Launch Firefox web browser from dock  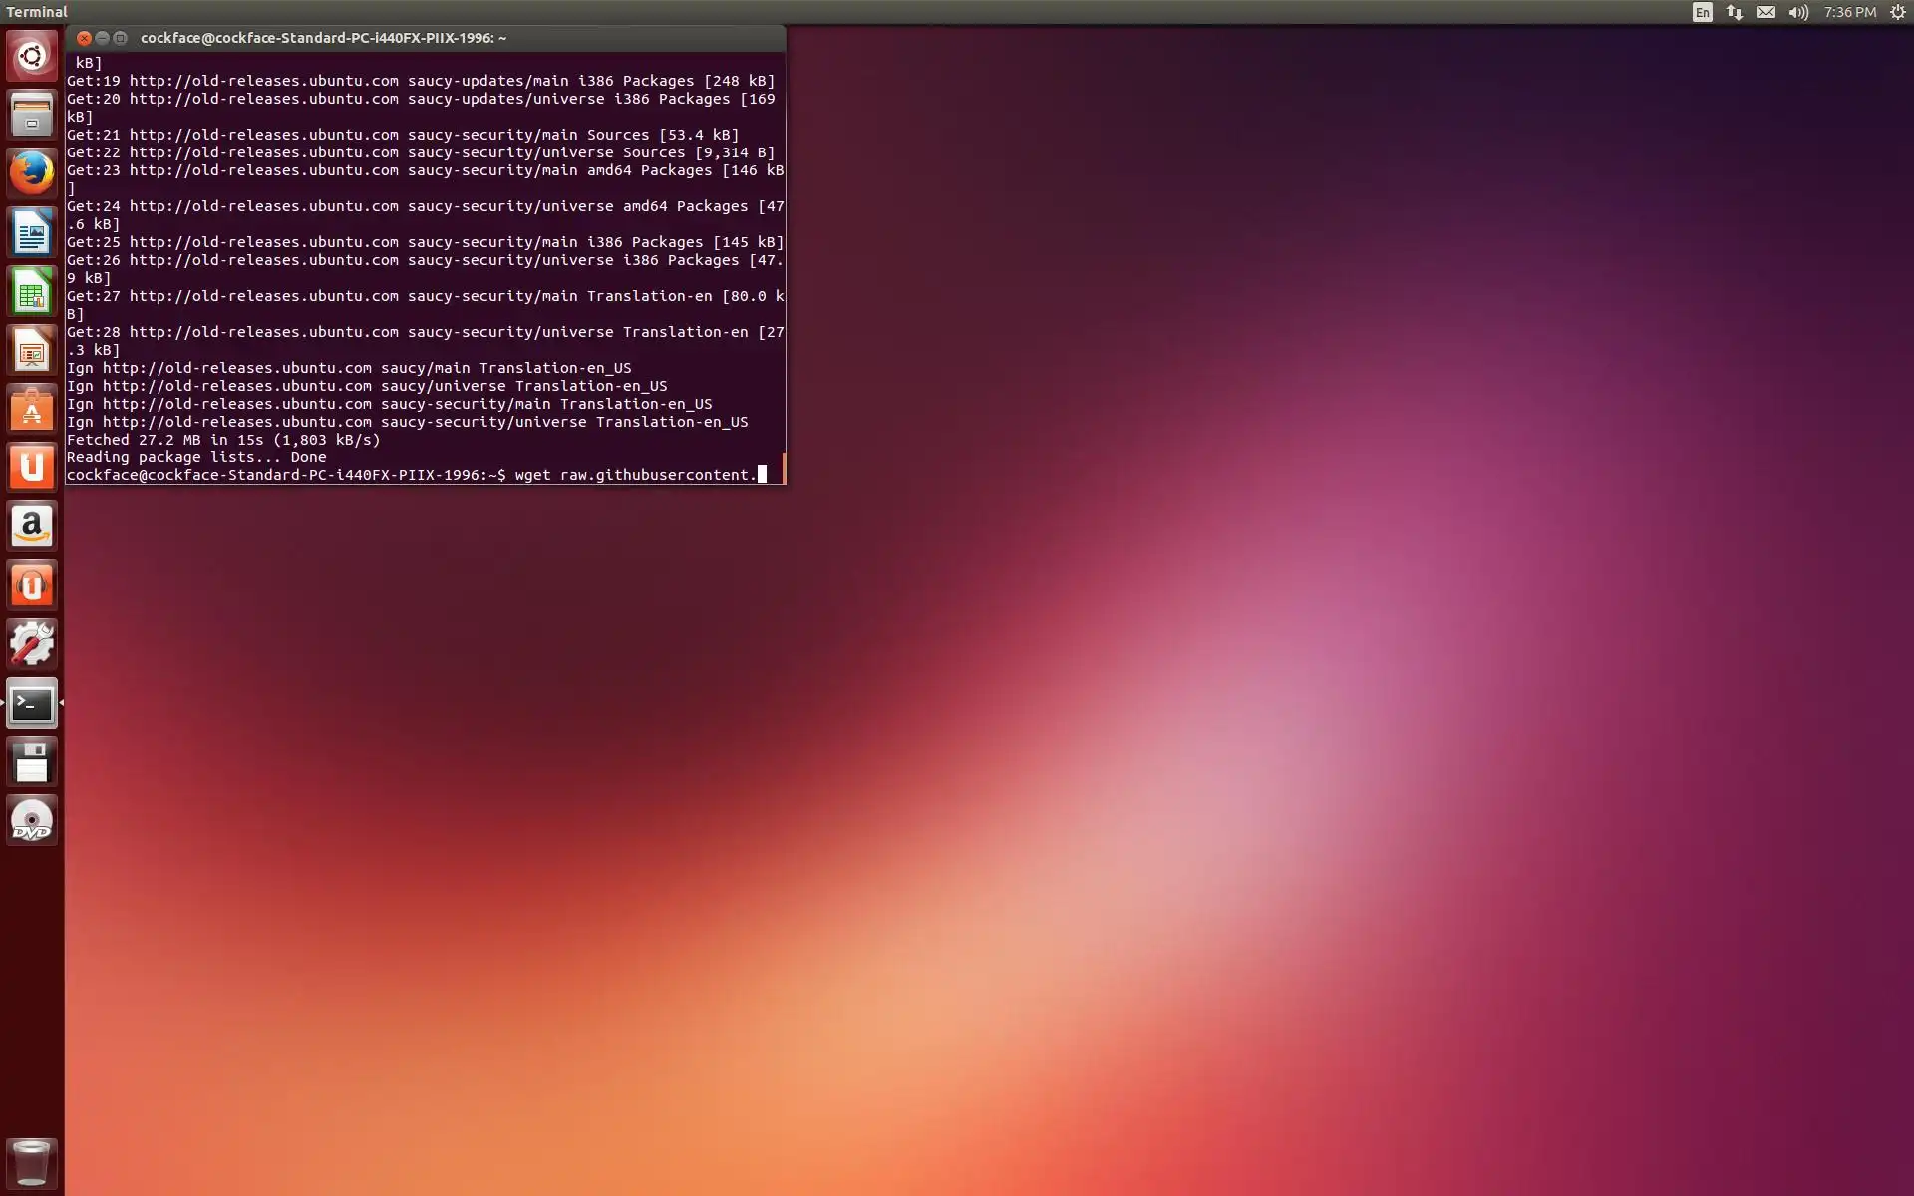coord(32,173)
